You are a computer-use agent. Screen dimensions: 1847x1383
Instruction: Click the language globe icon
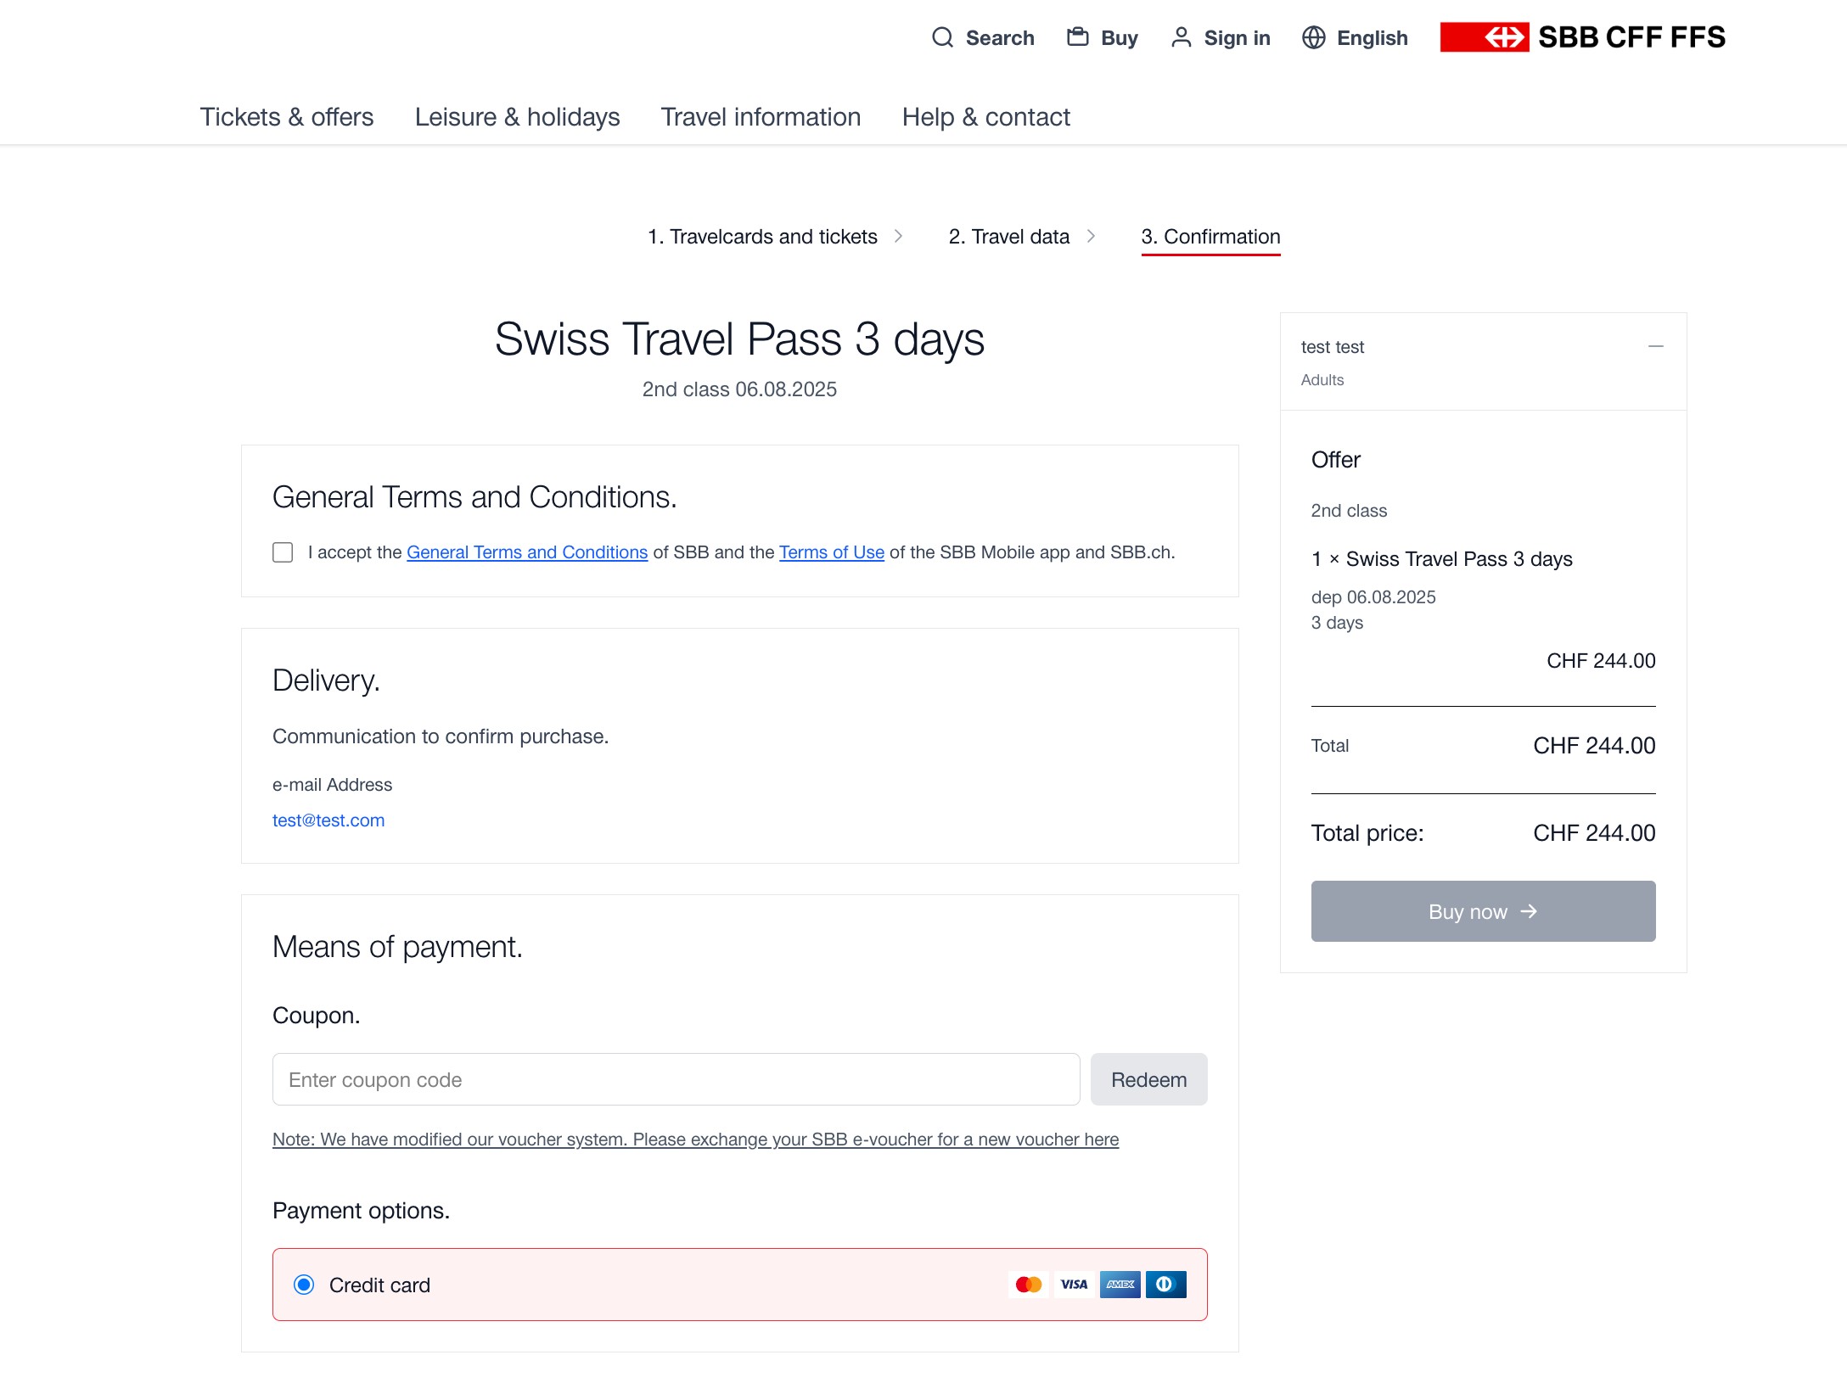point(1313,37)
